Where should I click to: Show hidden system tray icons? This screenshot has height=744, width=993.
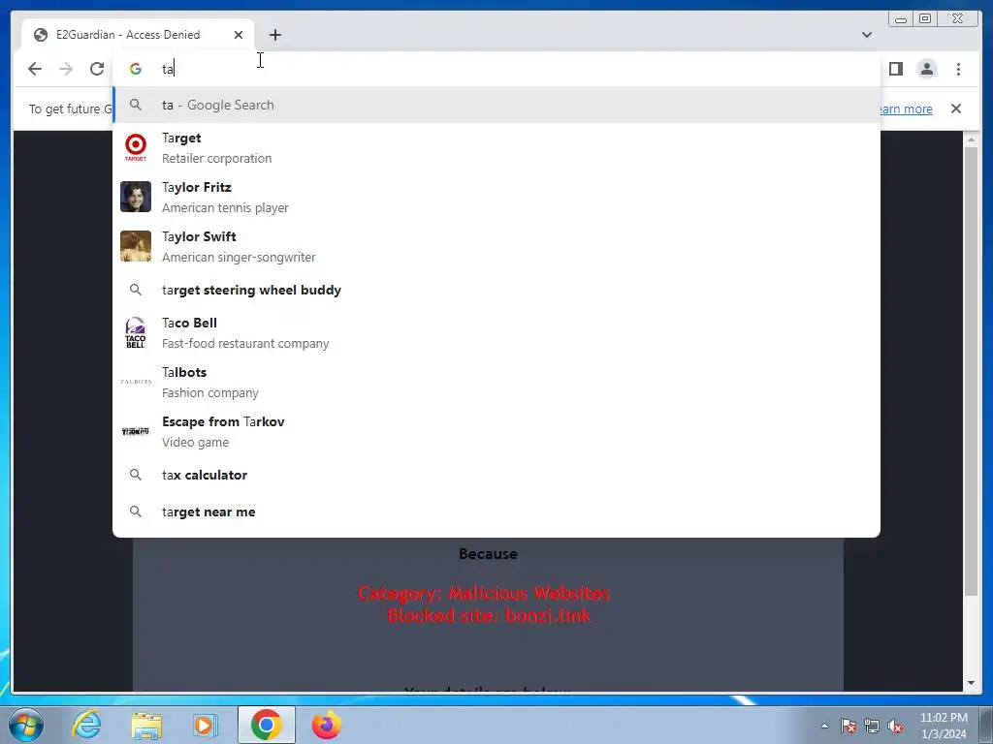pos(824,726)
